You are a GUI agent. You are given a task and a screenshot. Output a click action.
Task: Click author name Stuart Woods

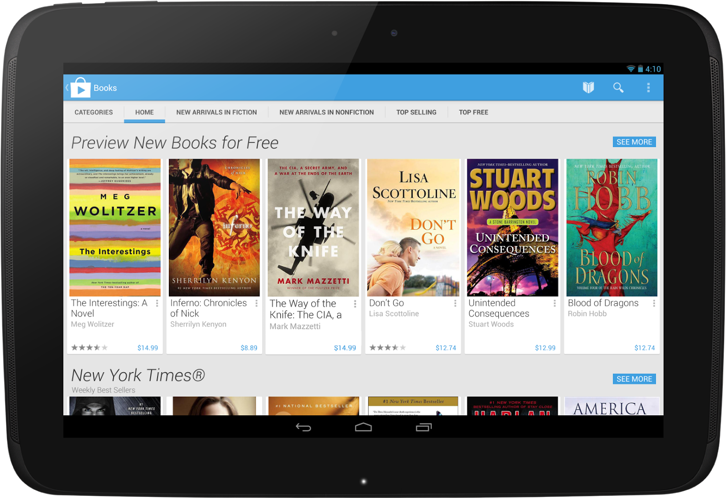(x=491, y=325)
